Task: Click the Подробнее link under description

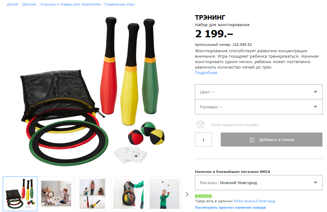Action: pyautogui.click(x=206, y=73)
